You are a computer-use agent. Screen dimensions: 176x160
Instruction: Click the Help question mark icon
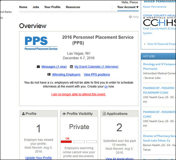click(130, 17)
